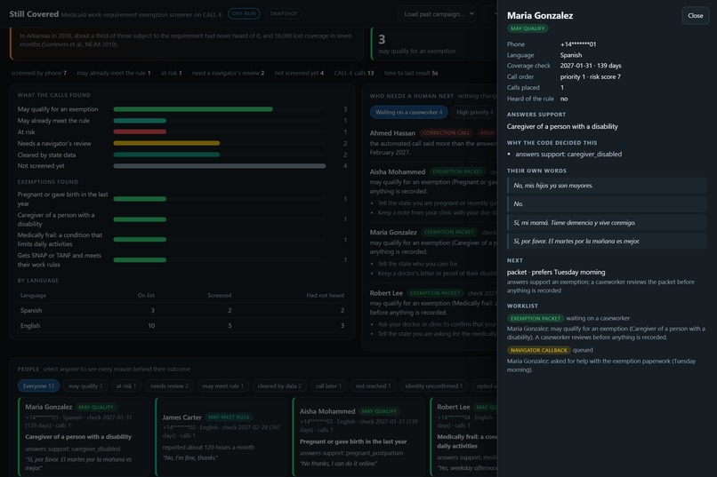Open James Carter person card
The width and height of the screenshot is (717, 477).
(x=221, y=437)
